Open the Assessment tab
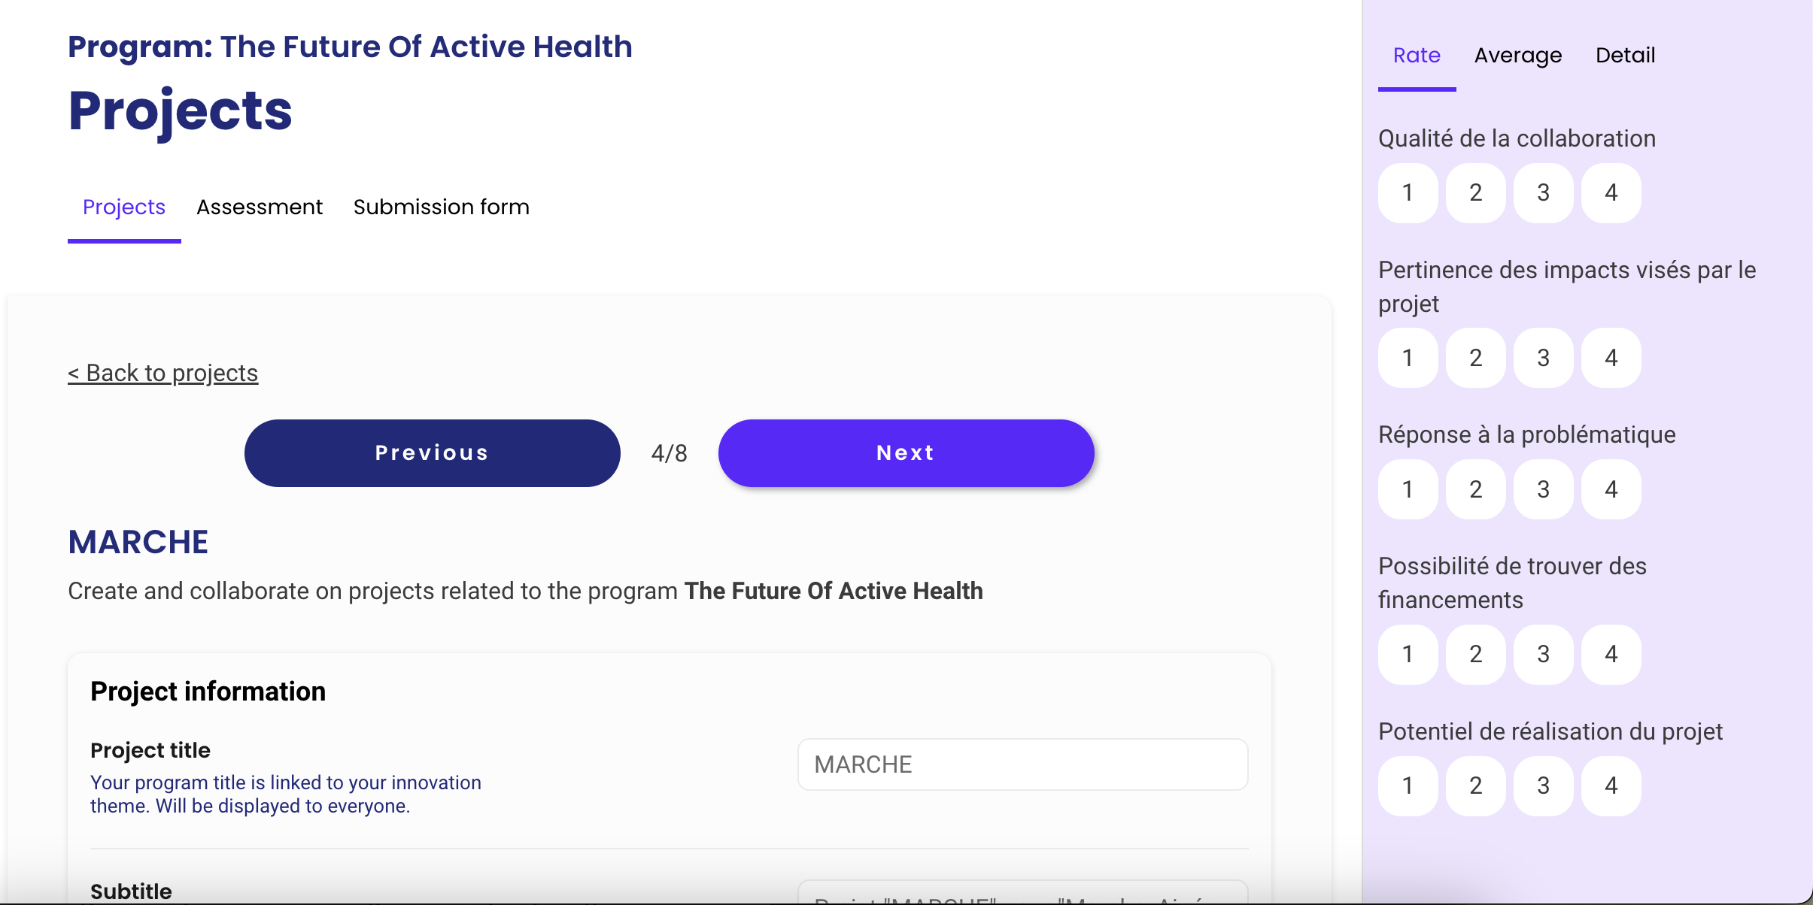Screen dimensions: 1813x905 coord(260,207)
